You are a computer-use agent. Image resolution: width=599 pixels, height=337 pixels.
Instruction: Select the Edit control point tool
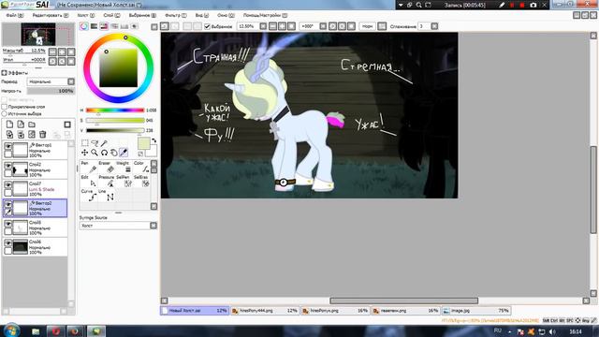(88, 181)
